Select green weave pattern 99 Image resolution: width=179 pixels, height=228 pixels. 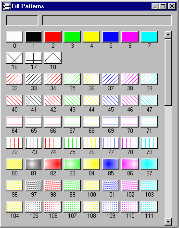(72, 185)
